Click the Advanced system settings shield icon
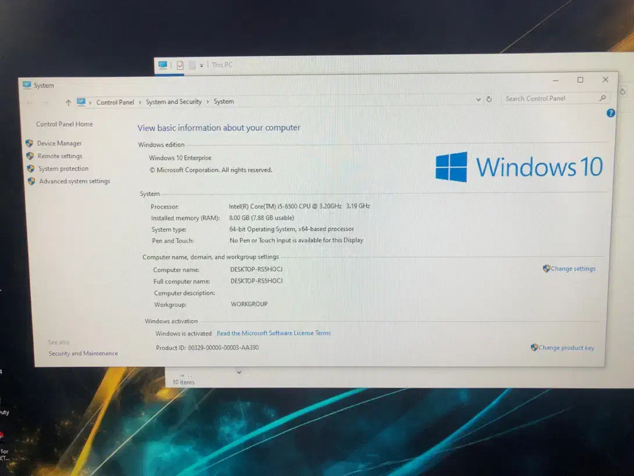Screen dimensions: 634x476 (31, 181)
